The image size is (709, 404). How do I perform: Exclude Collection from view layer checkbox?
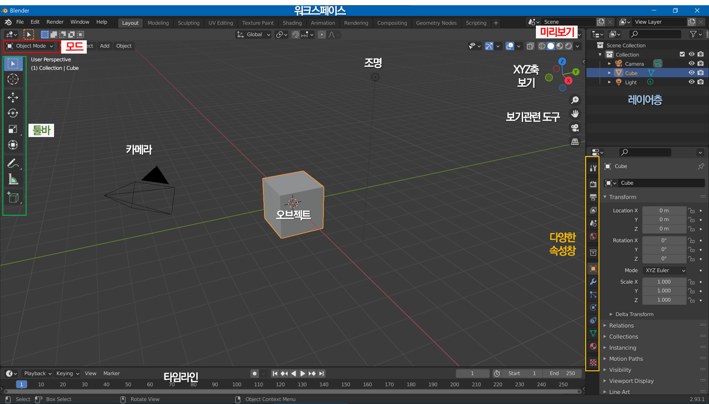point(682,54)
